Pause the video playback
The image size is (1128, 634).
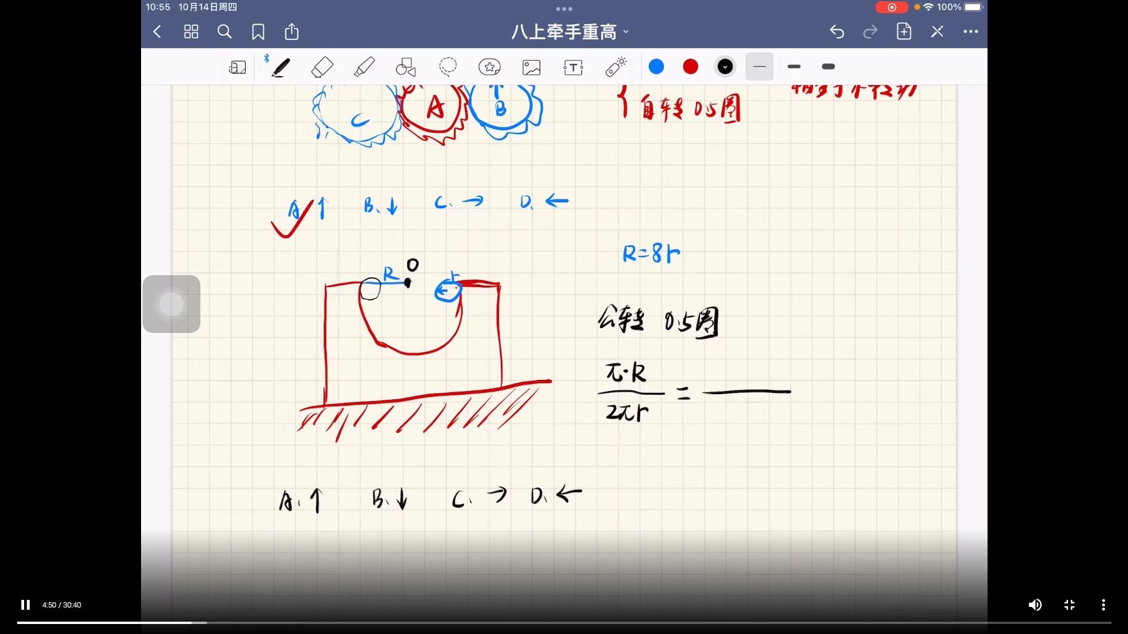[x=25, y=605]
